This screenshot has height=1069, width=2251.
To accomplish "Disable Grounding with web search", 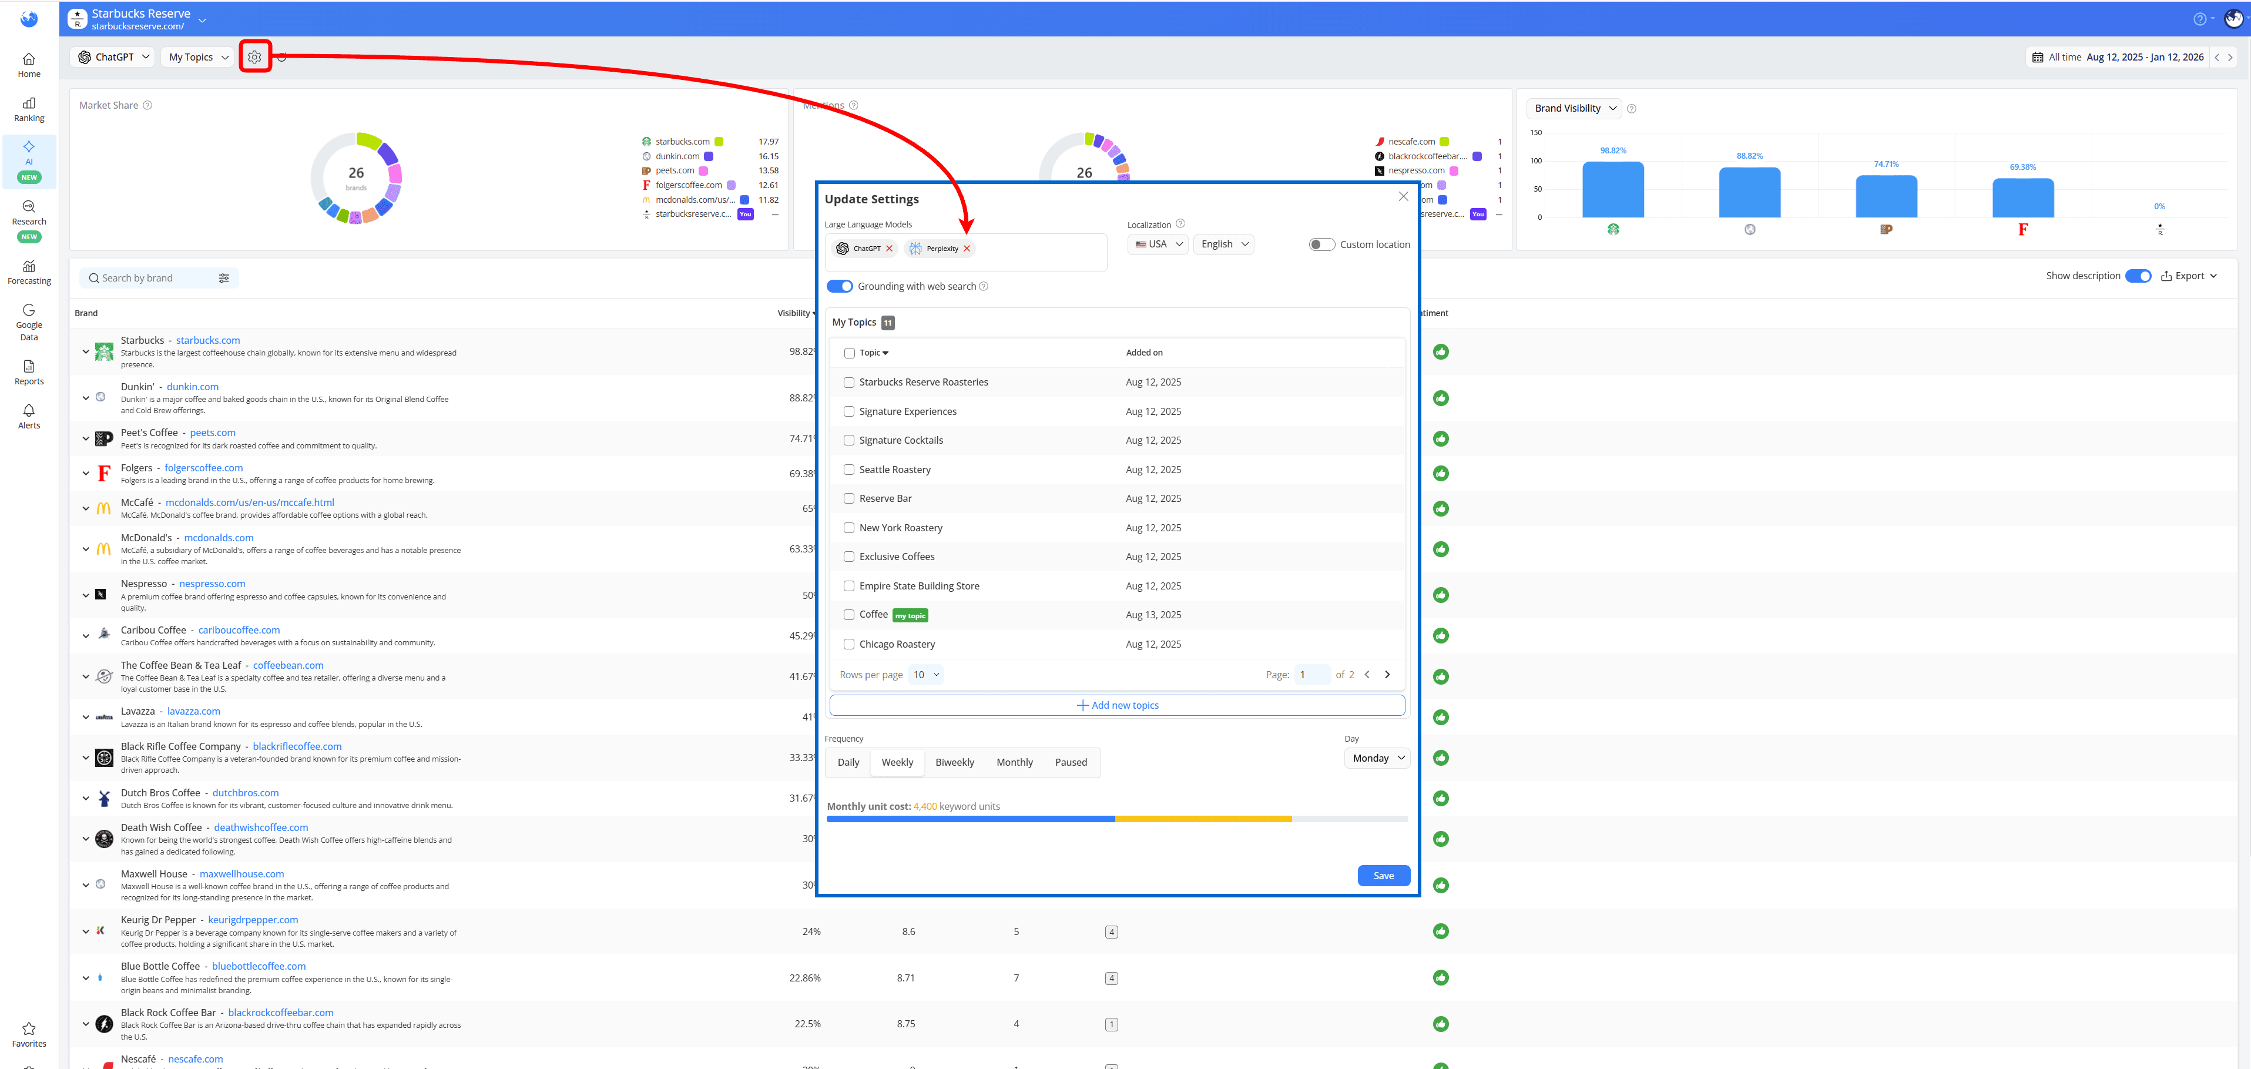I will click(x=840, y=286).
